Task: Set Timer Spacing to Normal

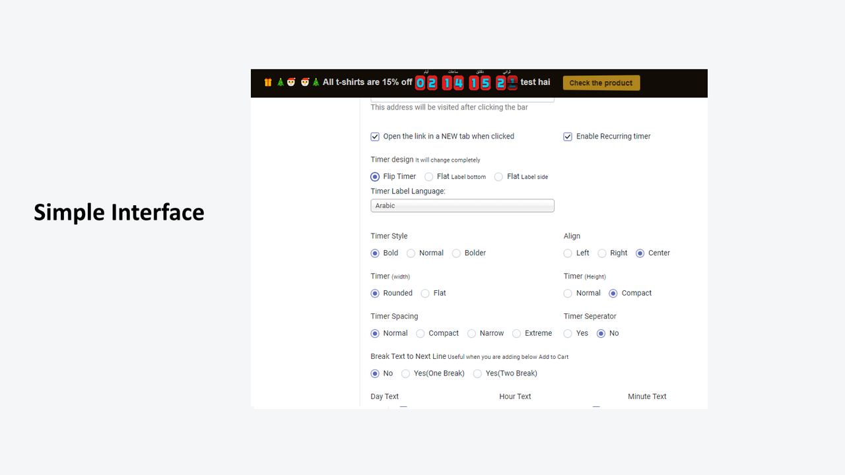Action: (375, 334)
